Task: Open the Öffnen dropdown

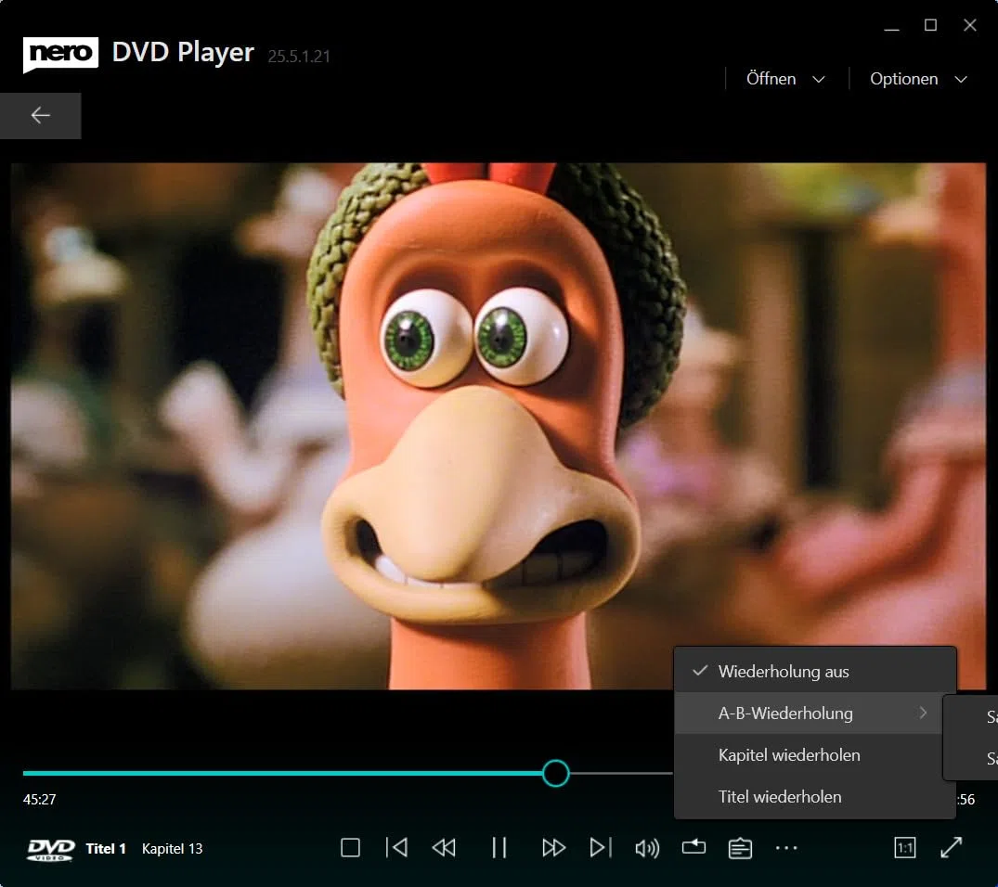Action: click(785, 79)
